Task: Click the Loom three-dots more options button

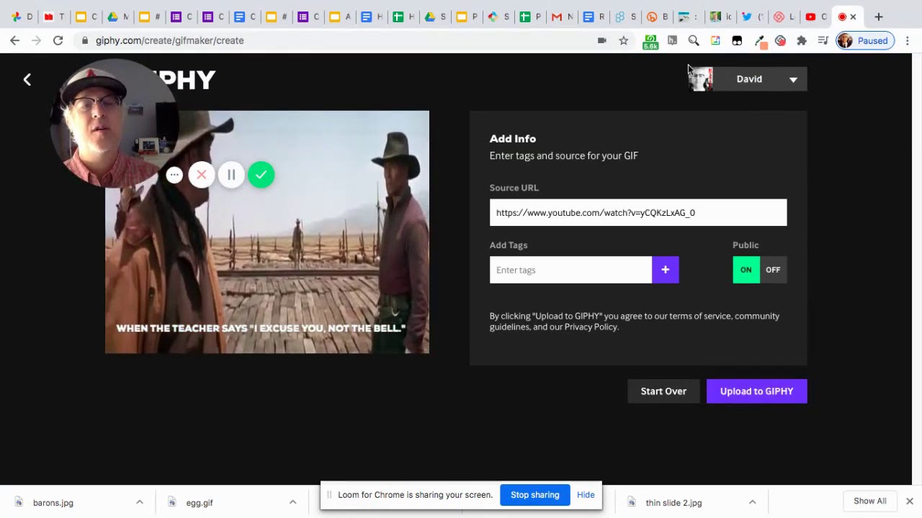Action: click(174, 175)
